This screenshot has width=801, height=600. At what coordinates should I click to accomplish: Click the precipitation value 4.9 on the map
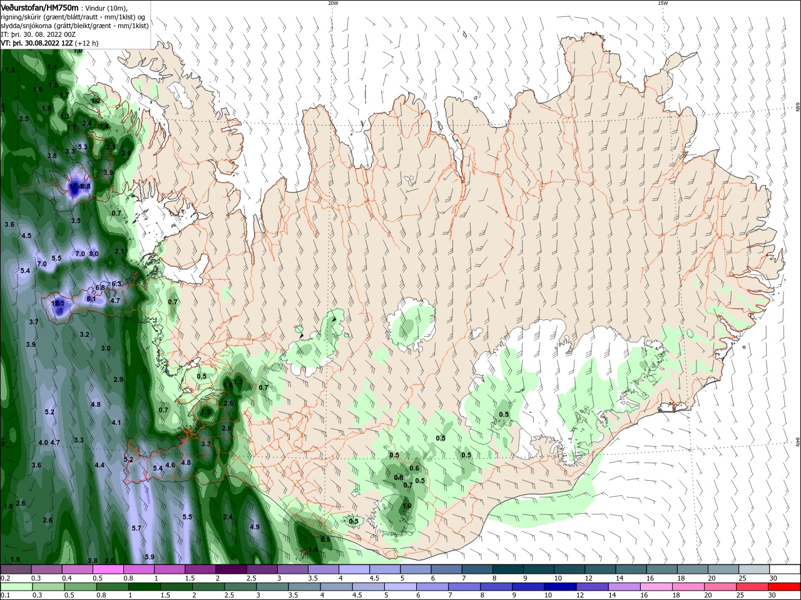(255, 527)
